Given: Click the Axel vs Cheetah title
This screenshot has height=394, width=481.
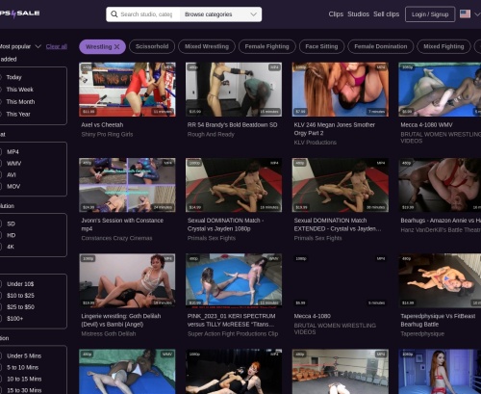Looking at the screenshot, I should (x=102, y=125).
